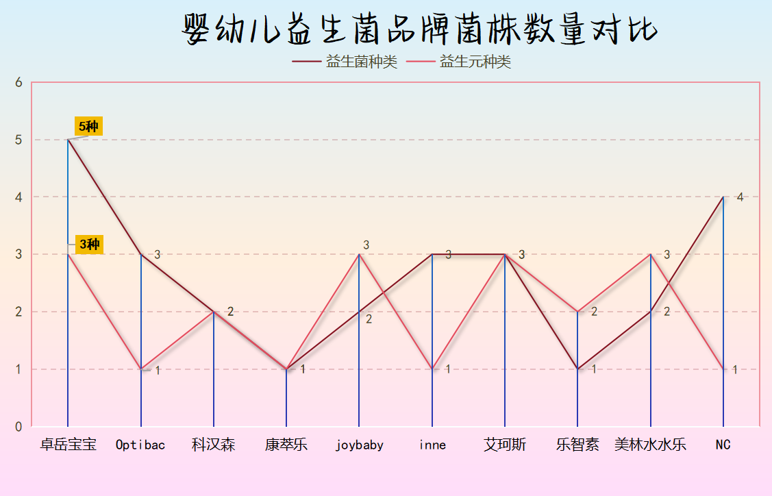
Task: Select the 艾珂斯 category label
Action: point(505,445)
